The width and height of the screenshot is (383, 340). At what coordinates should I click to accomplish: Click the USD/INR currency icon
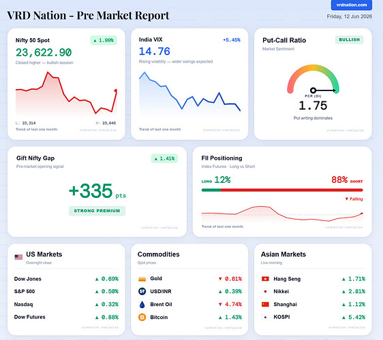142,291
